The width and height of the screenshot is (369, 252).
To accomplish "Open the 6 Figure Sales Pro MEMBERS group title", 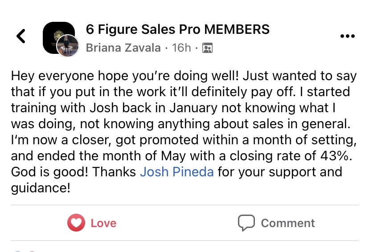I will click(178, 29).
